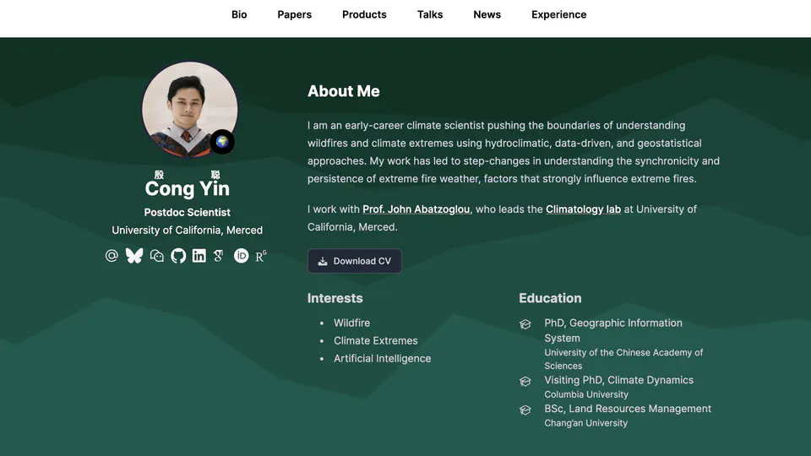
Task: Click the WeChat chat bubbles icon
Action: [x=156, y=256]
